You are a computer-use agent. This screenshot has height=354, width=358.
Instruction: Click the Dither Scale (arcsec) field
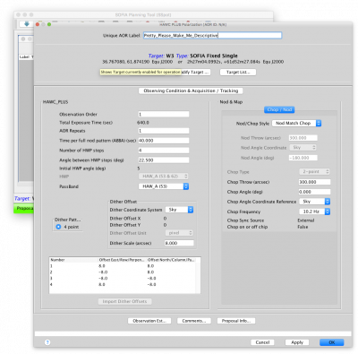pyautogui.click(x=179, y=243)
